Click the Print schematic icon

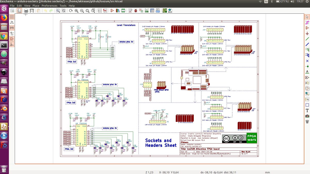pos(26,11)
